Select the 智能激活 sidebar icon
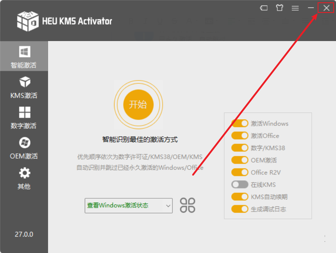 (24, 56)
